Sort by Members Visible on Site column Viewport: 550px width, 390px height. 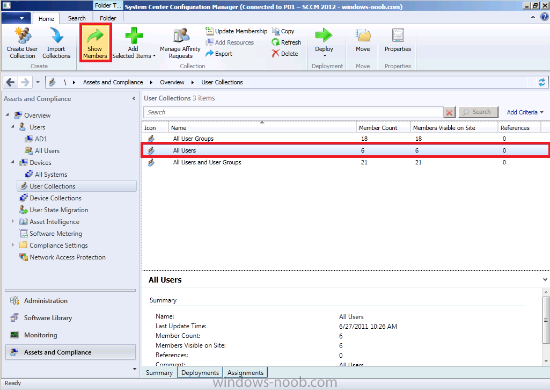pos(454,128)
